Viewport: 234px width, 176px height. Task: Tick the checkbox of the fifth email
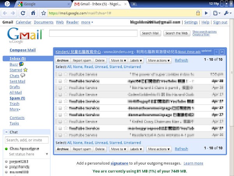[60, 101]
